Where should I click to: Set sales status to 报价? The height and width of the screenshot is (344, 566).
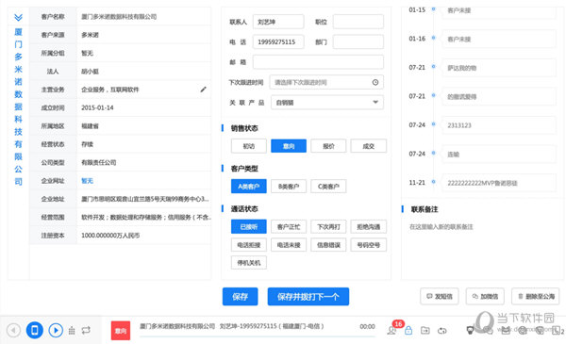328,146
